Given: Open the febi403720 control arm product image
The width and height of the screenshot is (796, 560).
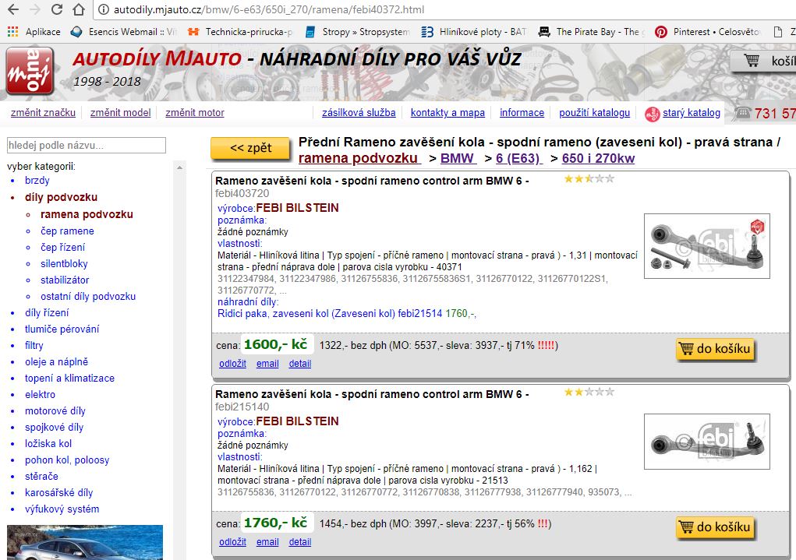Looking at the screenshot, I should (x=706, y=246).
